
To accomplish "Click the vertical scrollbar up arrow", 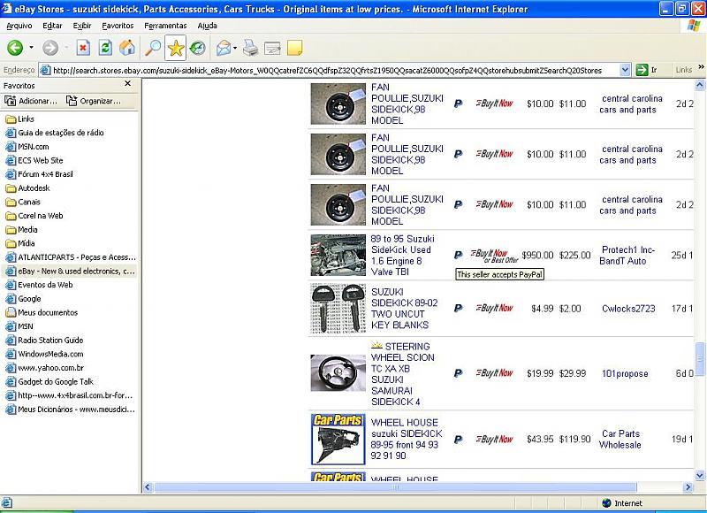I will click(700, 84).
